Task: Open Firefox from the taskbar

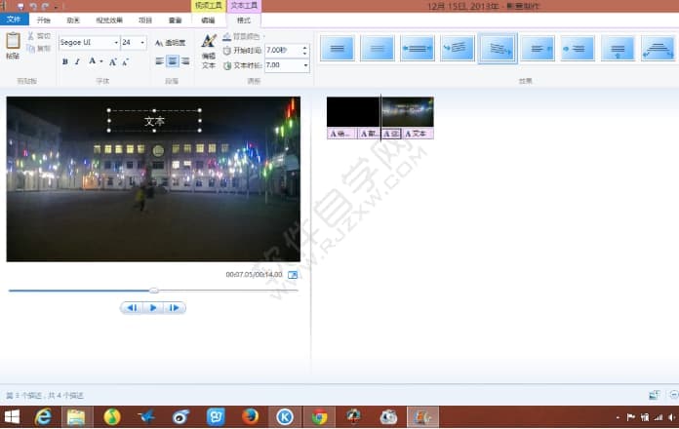Action: coord(250,417)
